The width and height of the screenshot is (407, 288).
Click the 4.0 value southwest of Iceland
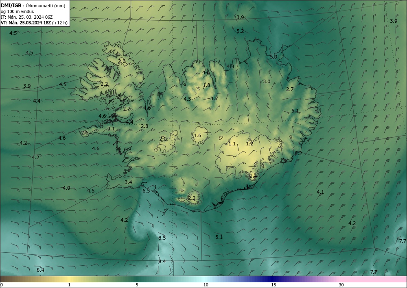pos(66,188)
